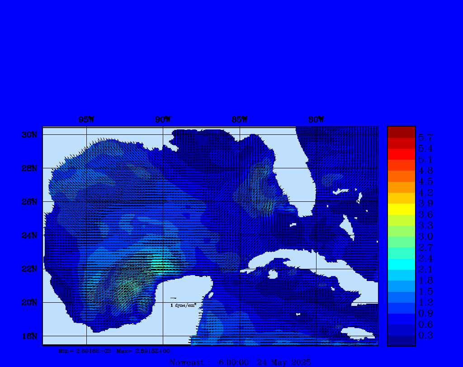Click the 1 dyne/cm² reference arrow
This screenshot has width=463, height=367.
[x=173, y=298]
